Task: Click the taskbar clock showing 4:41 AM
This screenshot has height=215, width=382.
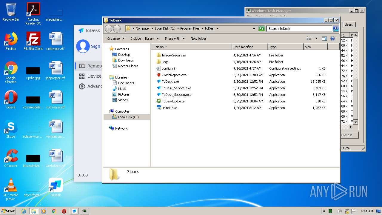Action: pos(366,211)
